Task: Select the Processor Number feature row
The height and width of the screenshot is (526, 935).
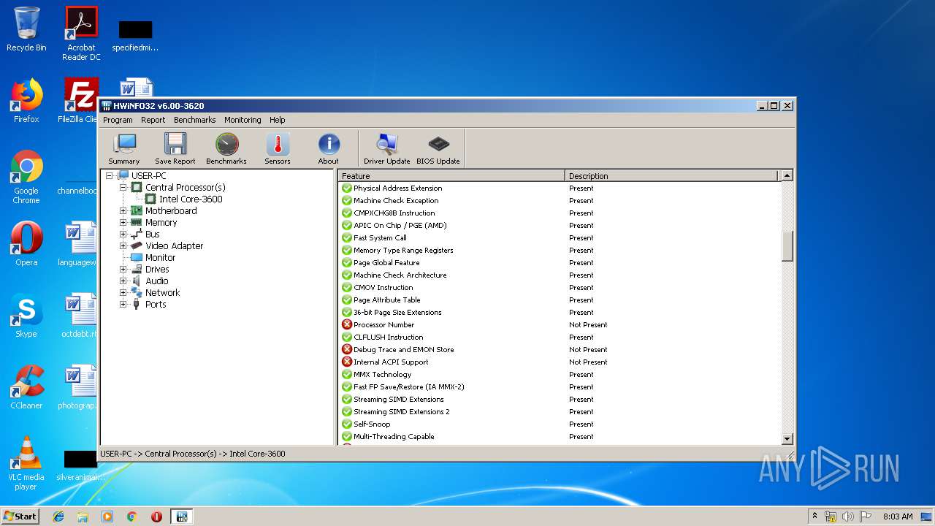Action: [560, 325]
